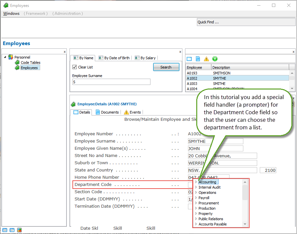
Task: Click the first window icon in status bar
Action: tap(5, 230)
